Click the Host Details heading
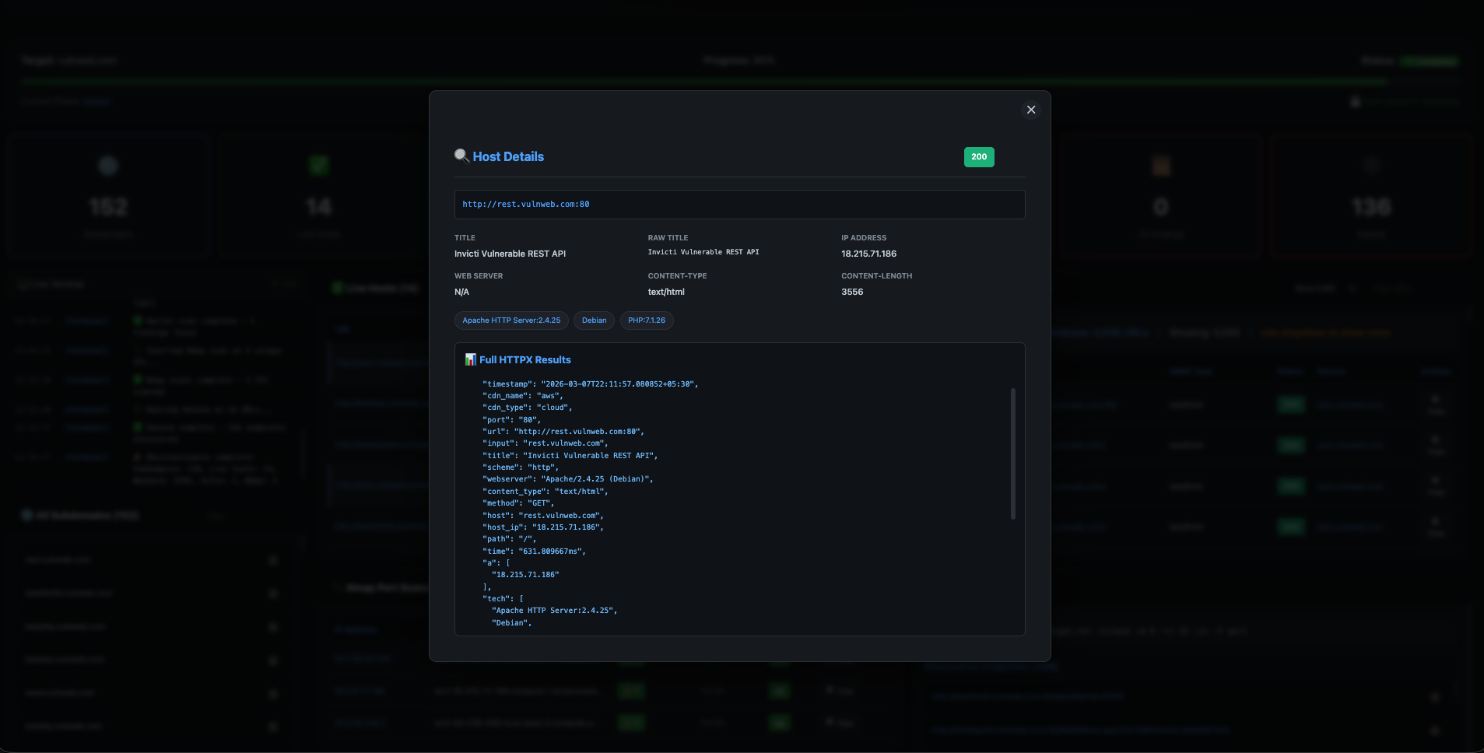 [508, 156]
